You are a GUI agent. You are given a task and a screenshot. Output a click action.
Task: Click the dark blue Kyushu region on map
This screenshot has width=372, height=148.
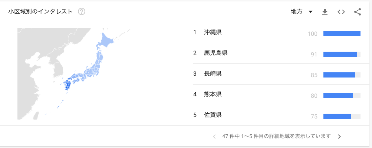tap(67, 86)
